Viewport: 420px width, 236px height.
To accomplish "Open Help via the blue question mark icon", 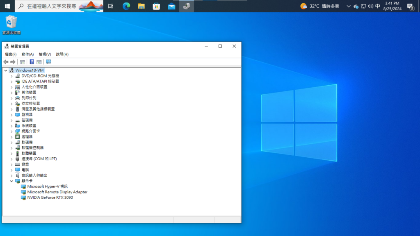I will click(x=32, y=62).
